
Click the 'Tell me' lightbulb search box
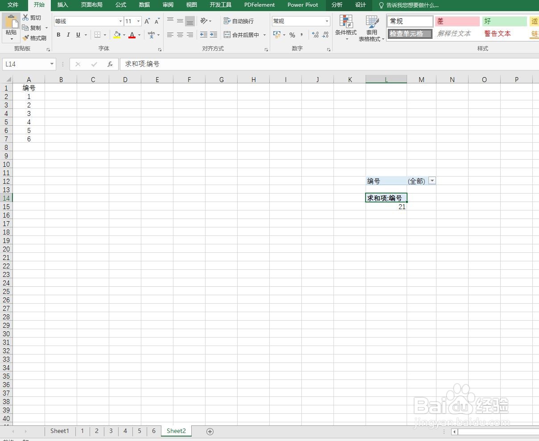[408, 5]
